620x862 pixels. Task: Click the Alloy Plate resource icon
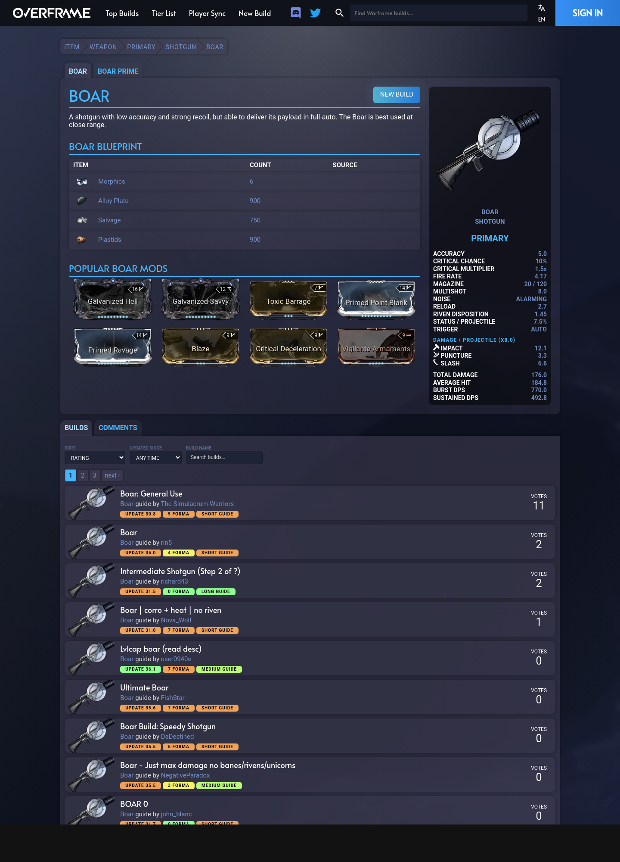tap(82, 201)
